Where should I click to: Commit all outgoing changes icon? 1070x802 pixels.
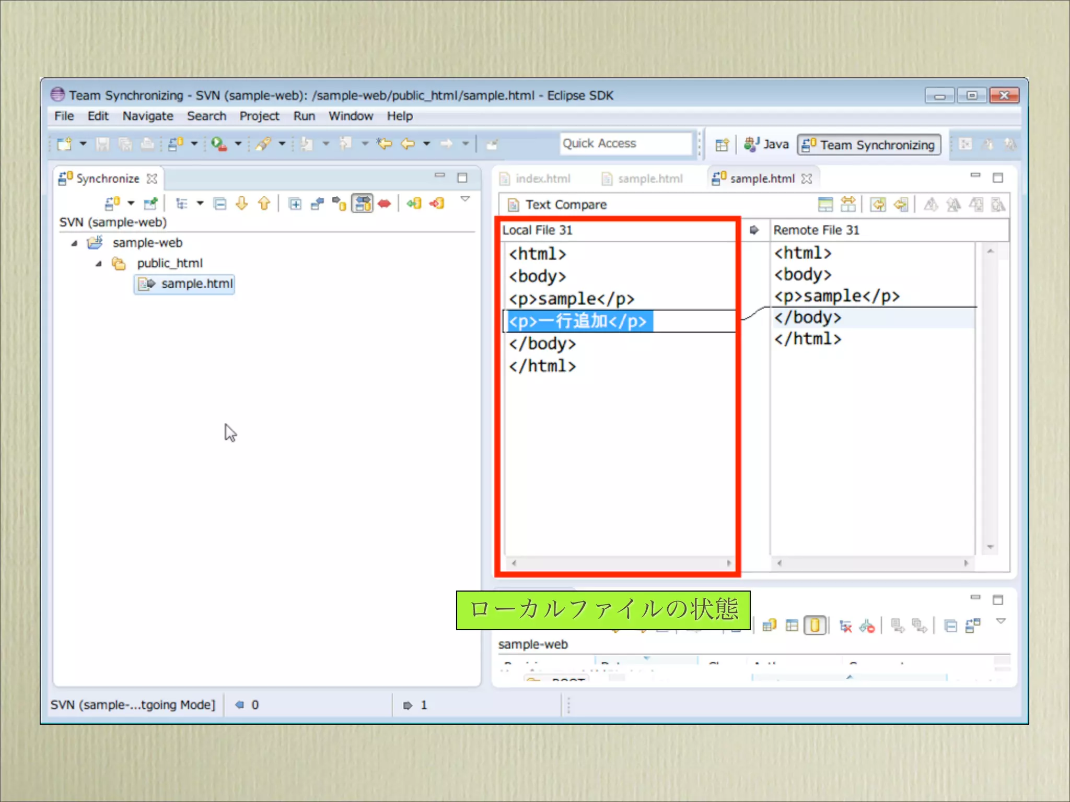437,204
